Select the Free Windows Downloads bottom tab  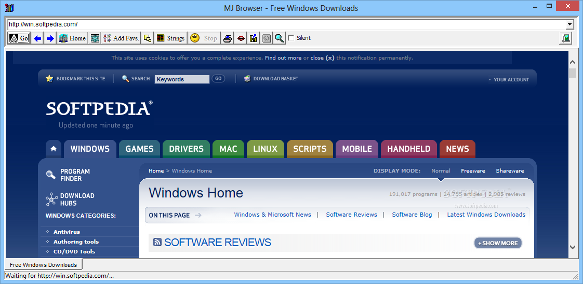[x=43, y=265]
